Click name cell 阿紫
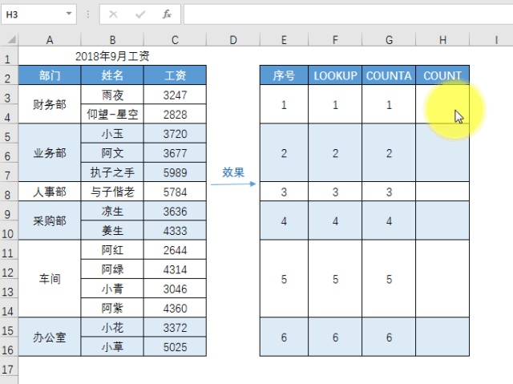Viewport: 513px width, 384px height. (112, 308)
